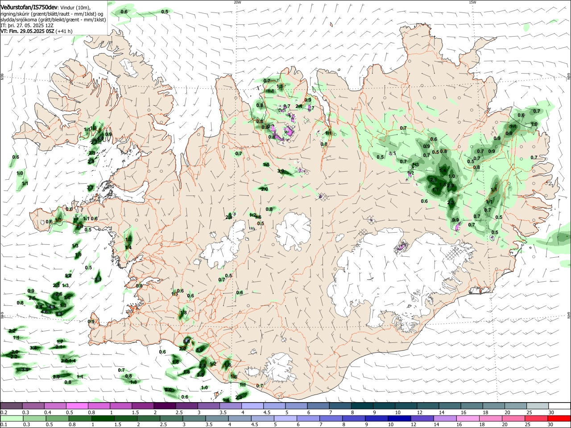This screenshot has width=571, height=428.
Task: Click the 4.6 precipitation value off the west coast
Action: pos(44,311)
